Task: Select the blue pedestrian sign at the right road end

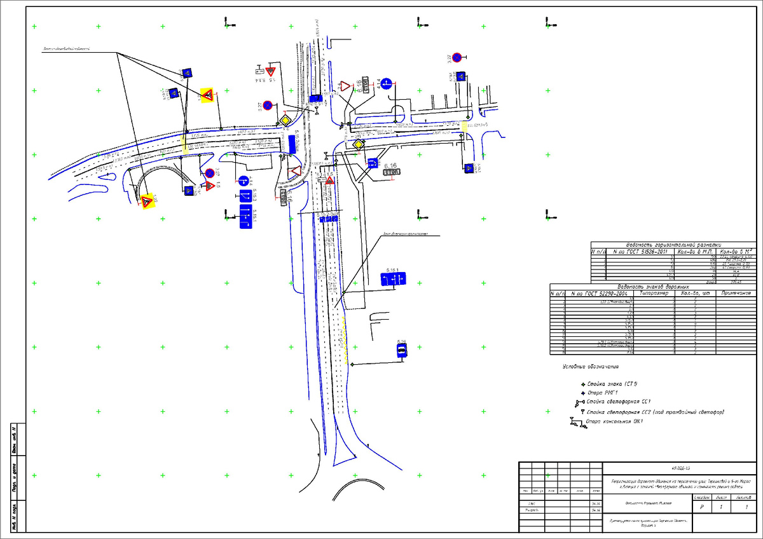Action: coord(469,168)
